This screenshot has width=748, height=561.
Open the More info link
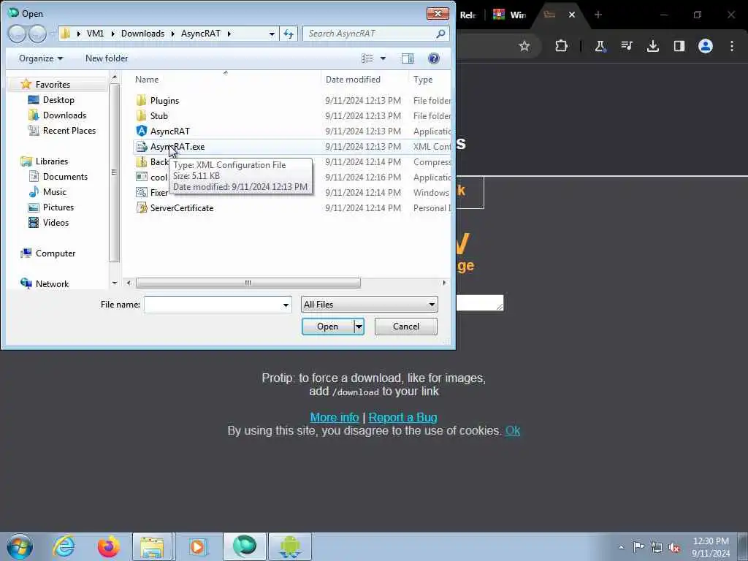click(335, 417)
